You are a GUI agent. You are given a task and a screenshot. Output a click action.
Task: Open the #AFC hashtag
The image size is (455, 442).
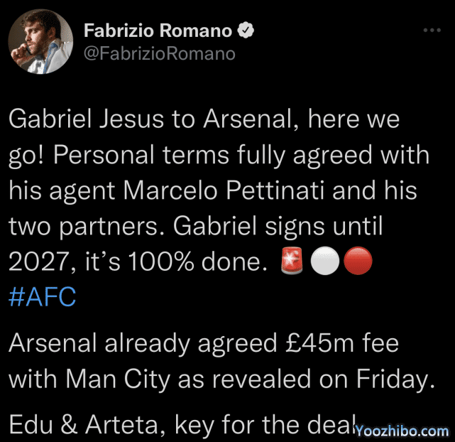[x=42, y=296]
